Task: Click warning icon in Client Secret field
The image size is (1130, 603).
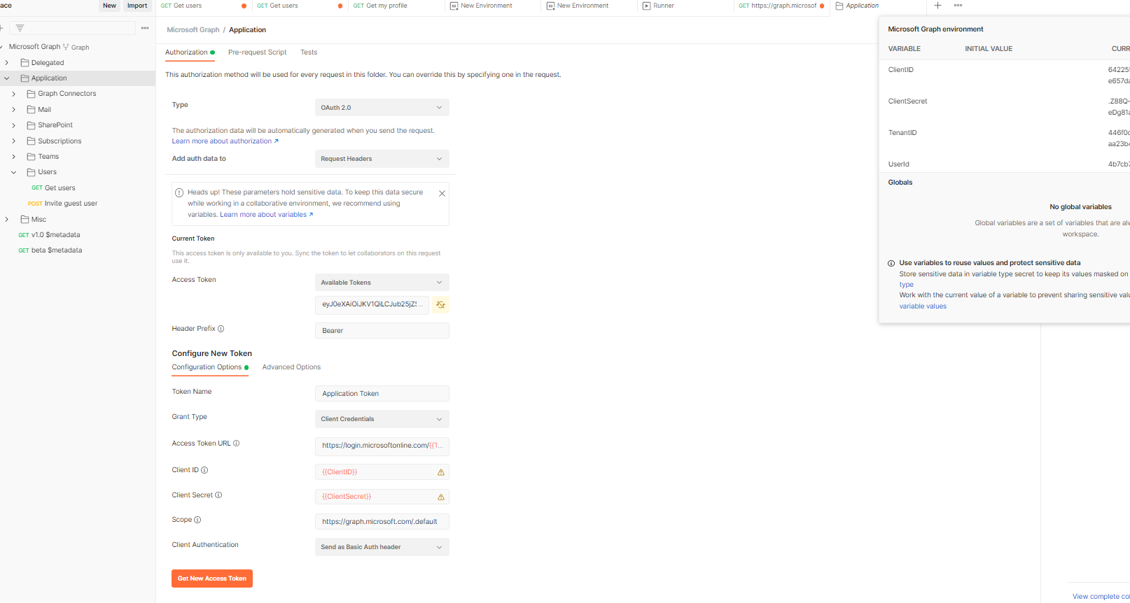Action: point(441,497)
